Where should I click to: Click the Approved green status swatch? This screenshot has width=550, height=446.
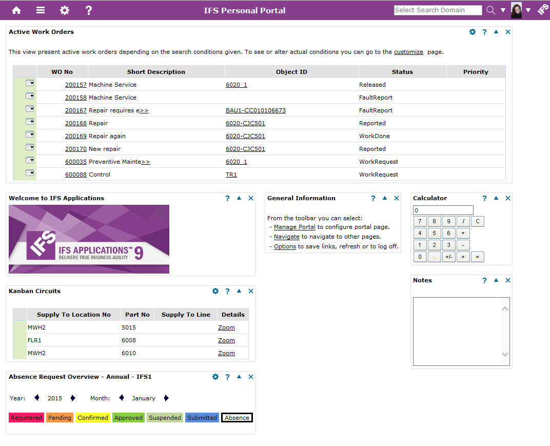[x=128, y=418]
